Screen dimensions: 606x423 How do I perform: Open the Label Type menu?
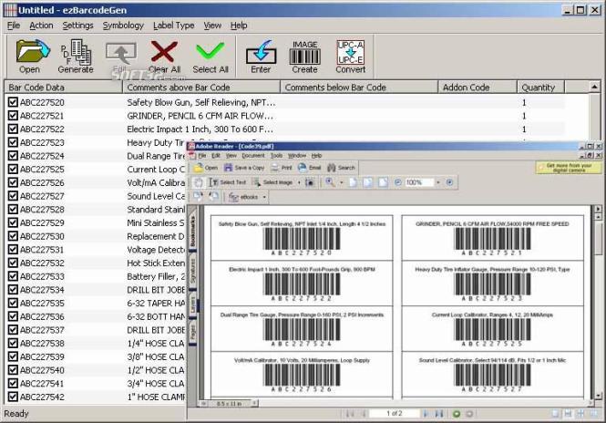[173, 26]
